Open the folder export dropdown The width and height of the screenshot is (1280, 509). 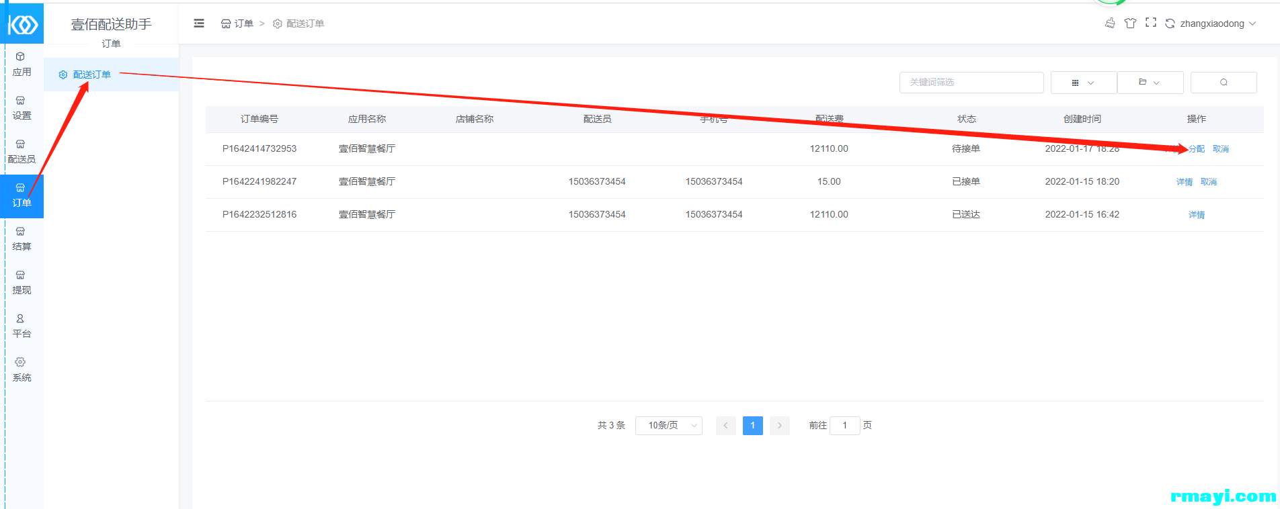[1150, 83]
